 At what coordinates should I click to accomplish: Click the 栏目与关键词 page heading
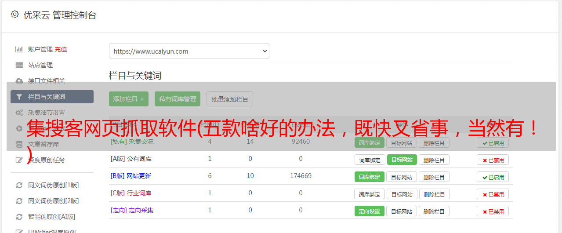pyautogui.click(x=135, y=76)
